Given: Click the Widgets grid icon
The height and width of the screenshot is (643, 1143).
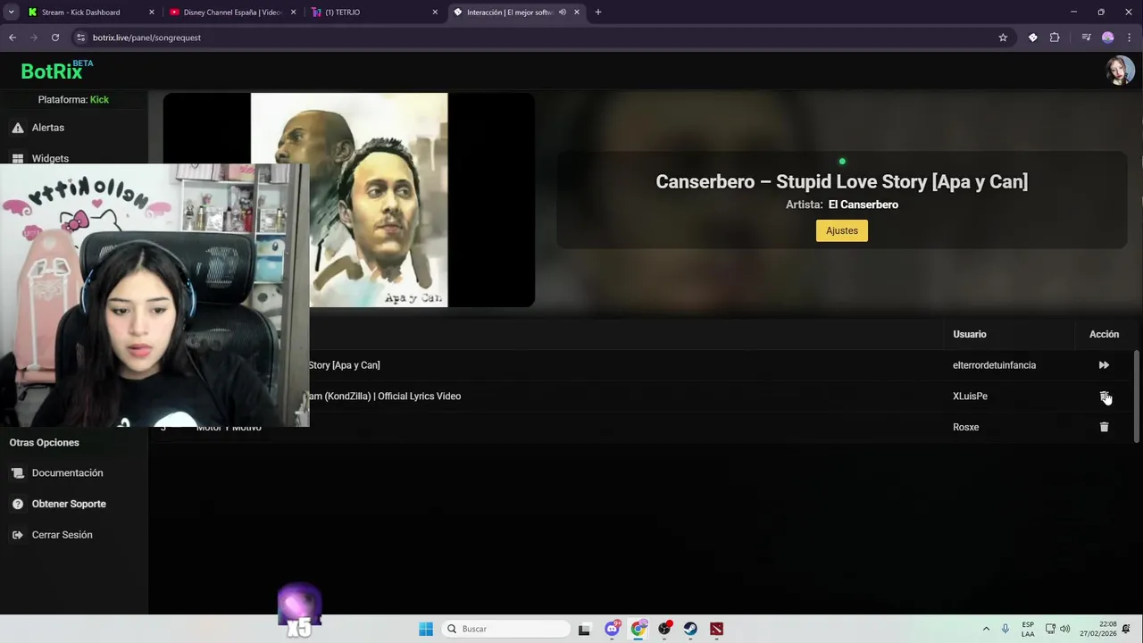Looking at the screenshot, I should click(x=17, y=158).
